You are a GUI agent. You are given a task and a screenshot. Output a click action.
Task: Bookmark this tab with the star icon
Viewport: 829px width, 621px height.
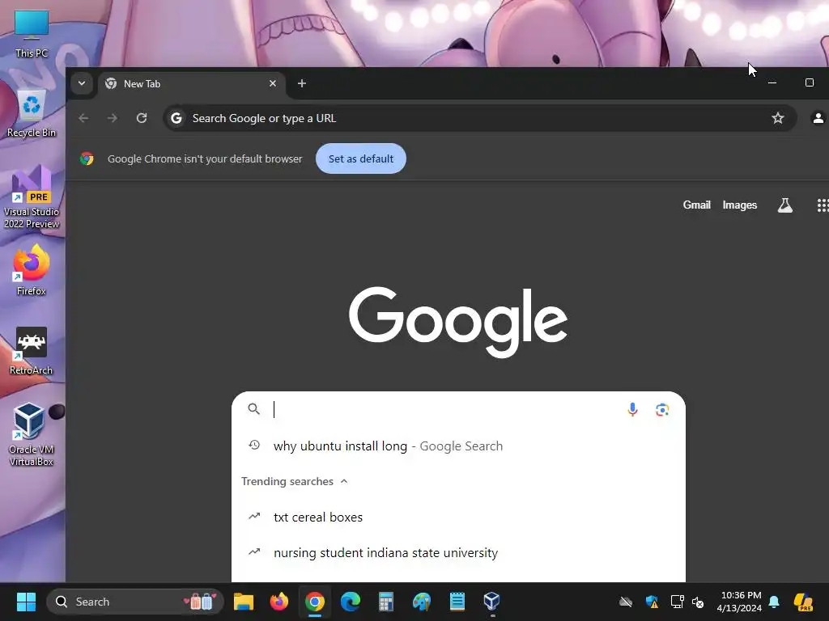[x=778, y=118]
